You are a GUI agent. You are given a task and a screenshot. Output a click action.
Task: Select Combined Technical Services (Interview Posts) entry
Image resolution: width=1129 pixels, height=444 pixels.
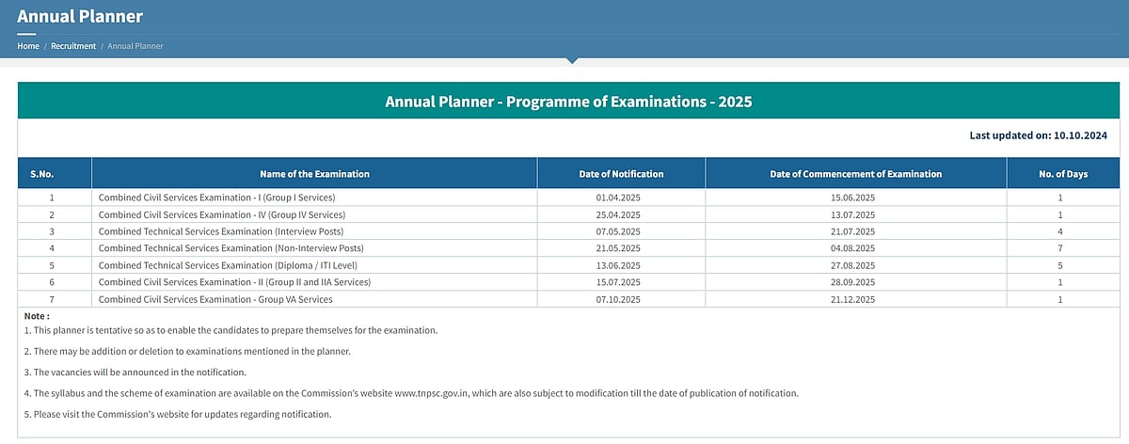point(221,231)
